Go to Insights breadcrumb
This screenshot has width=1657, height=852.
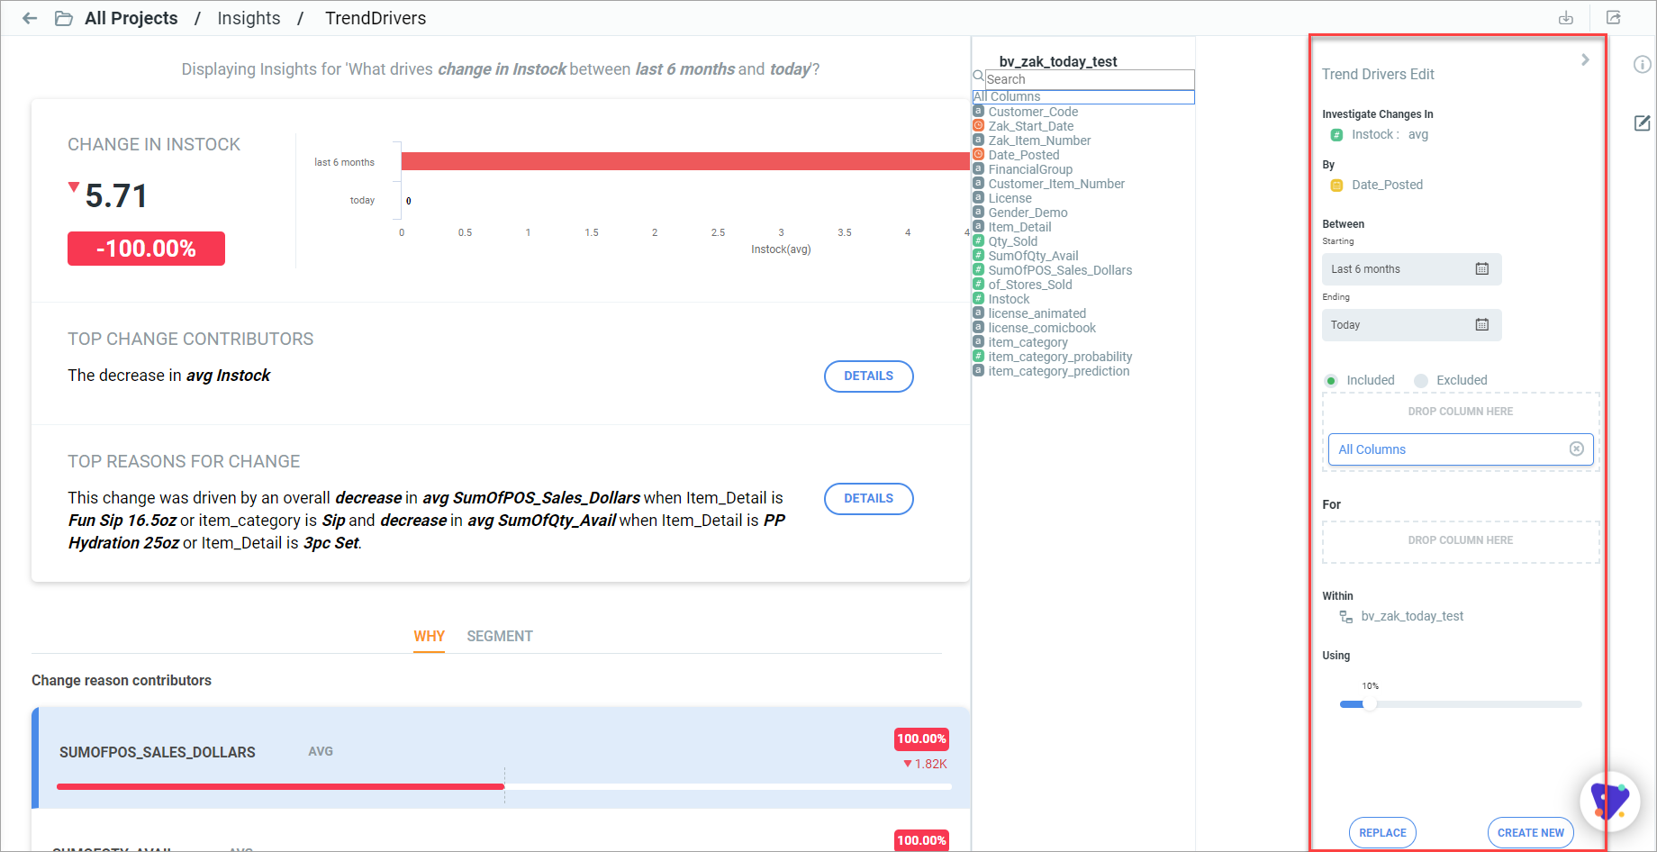pyautogui.click(x=249, y=18)
